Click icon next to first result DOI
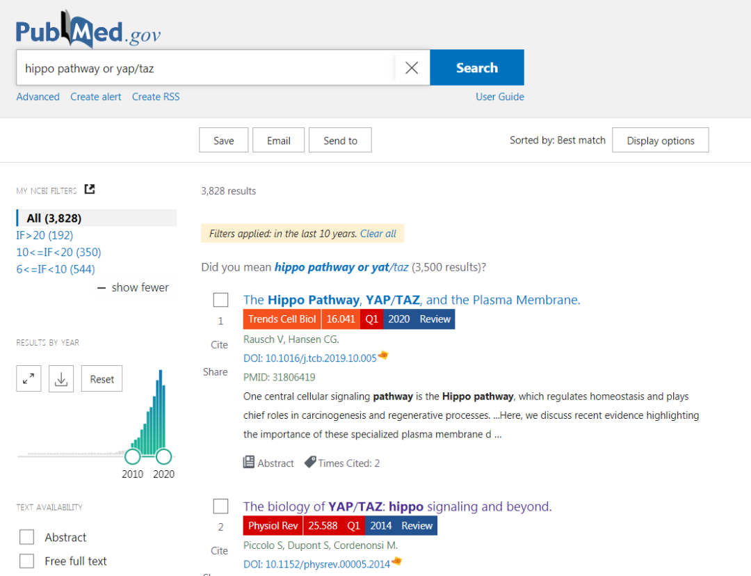 [x=383, y=356]
